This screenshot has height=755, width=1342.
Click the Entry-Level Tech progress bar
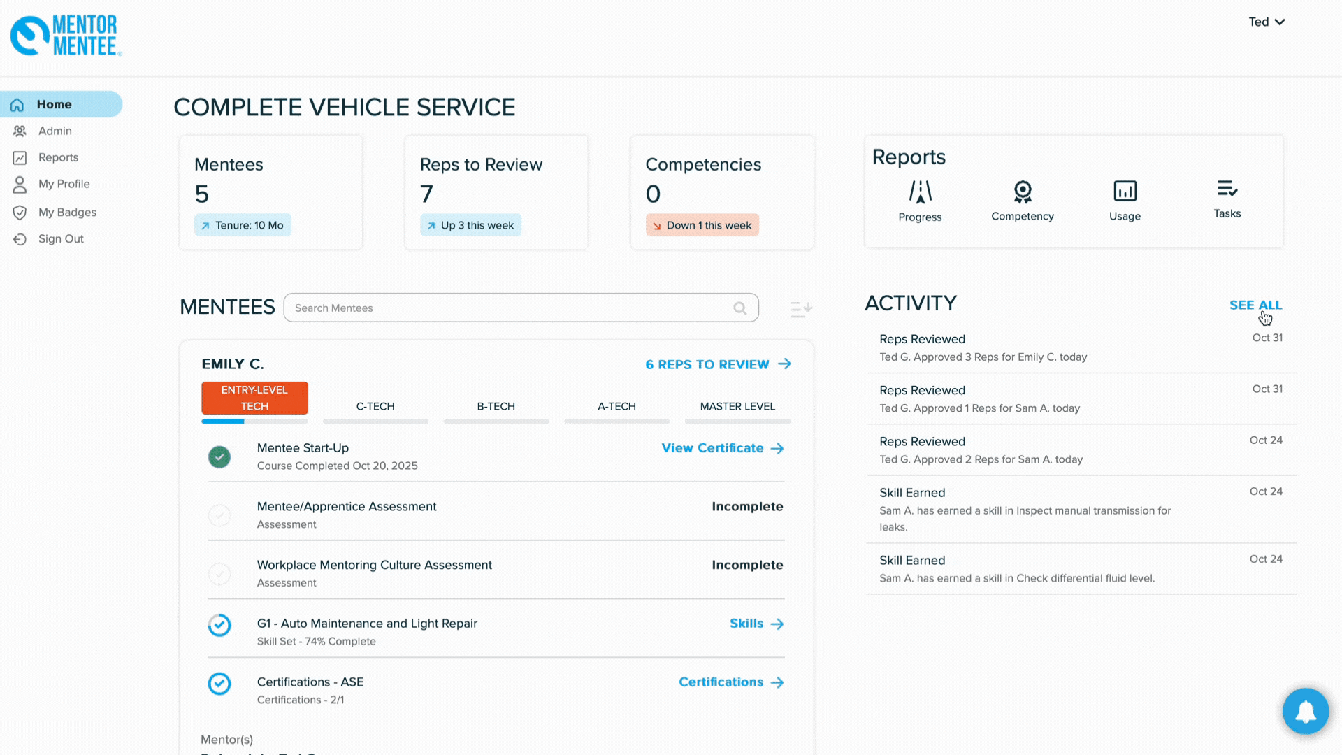tap(254, 422)
